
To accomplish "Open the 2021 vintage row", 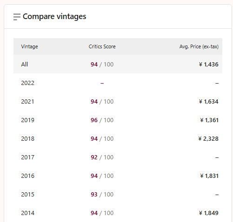I will (118, 102).
